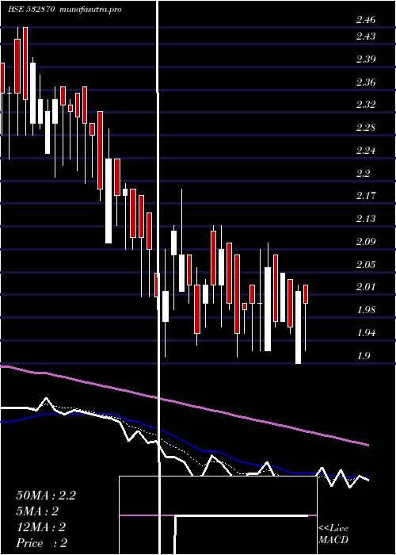The height and width of the screenshot is (555, 396).
Task: Click the price axis label 2.39
Action: tap(366, 59)
